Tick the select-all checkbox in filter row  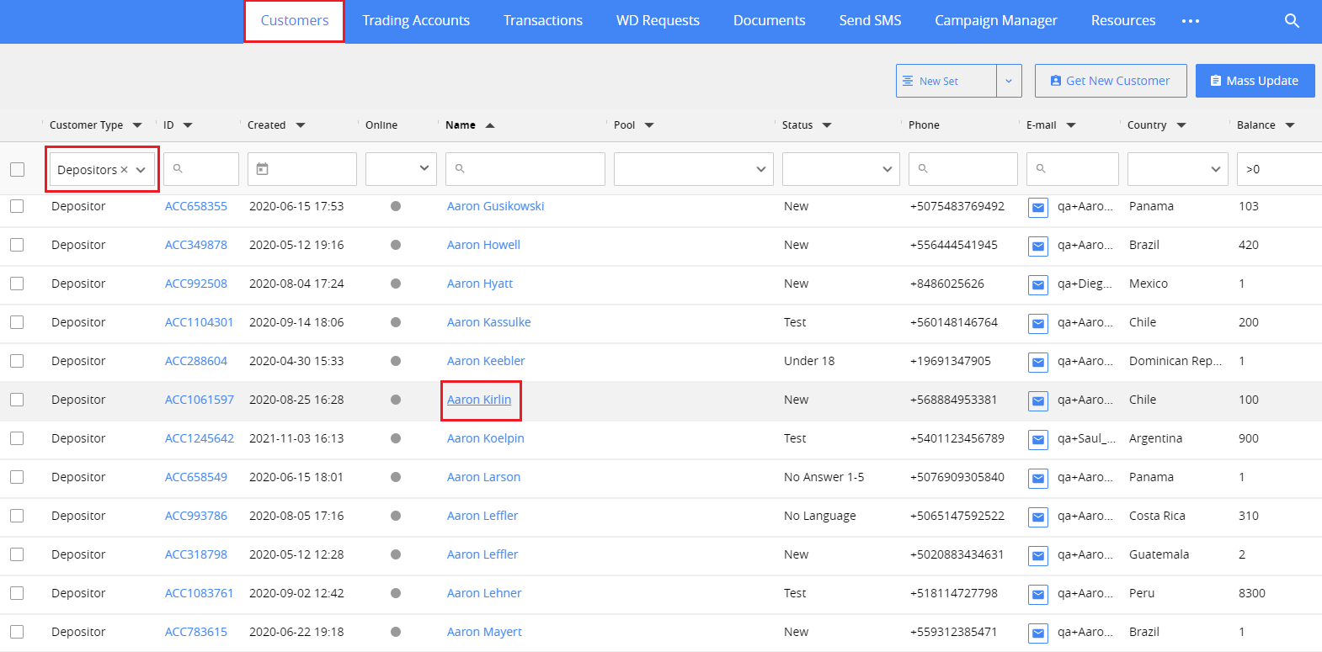[17, 169]
